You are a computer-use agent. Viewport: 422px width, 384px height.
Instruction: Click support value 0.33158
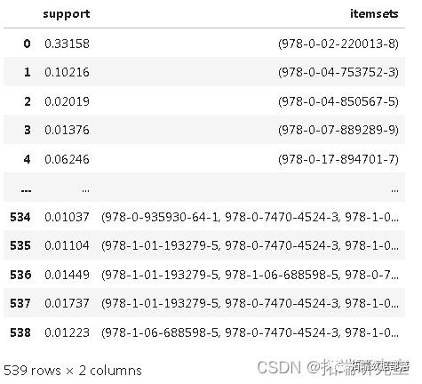pyautogui.click(x=67, y=44)
